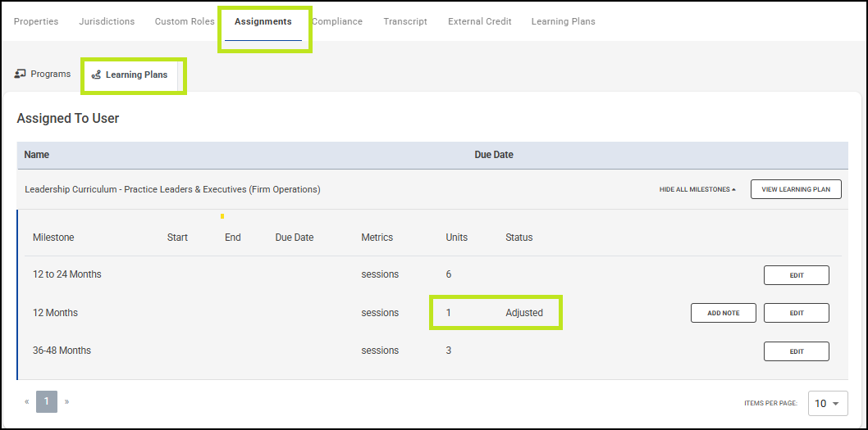868x430 pixels.
Task: Go to the Compliance tab
Action: tap(337, 21)
